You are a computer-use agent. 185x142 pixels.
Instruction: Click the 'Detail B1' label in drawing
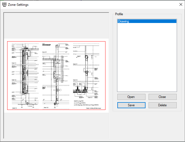44,52
